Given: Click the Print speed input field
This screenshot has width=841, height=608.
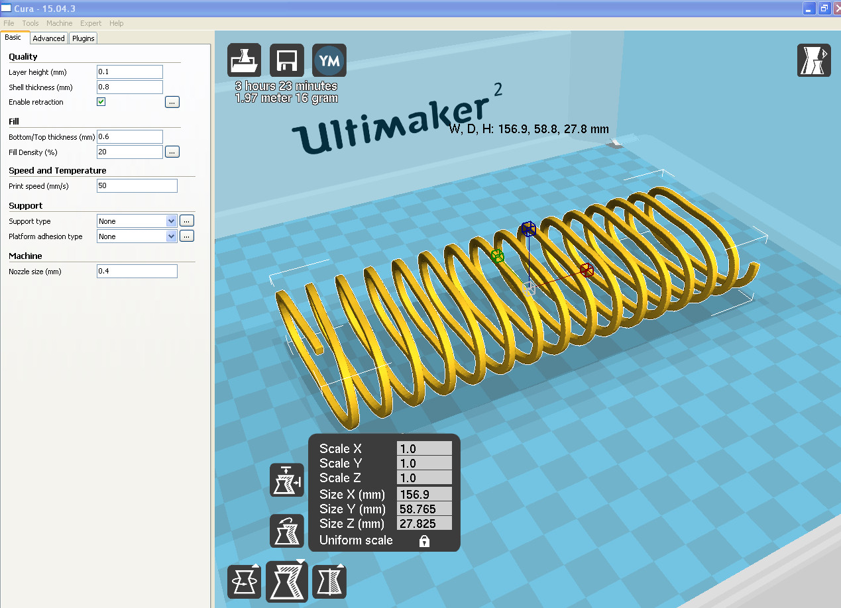Looking at the screenshot, I should point(137,185).
